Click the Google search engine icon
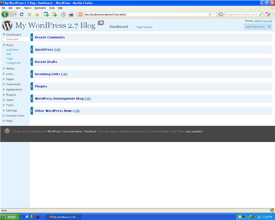Viewport: 275px width, 220px height. pyautogui.click(x=221, y=14)
